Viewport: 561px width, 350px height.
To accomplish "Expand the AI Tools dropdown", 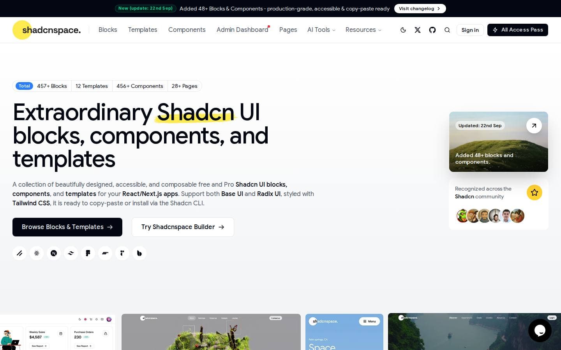I will coord(321,30).
